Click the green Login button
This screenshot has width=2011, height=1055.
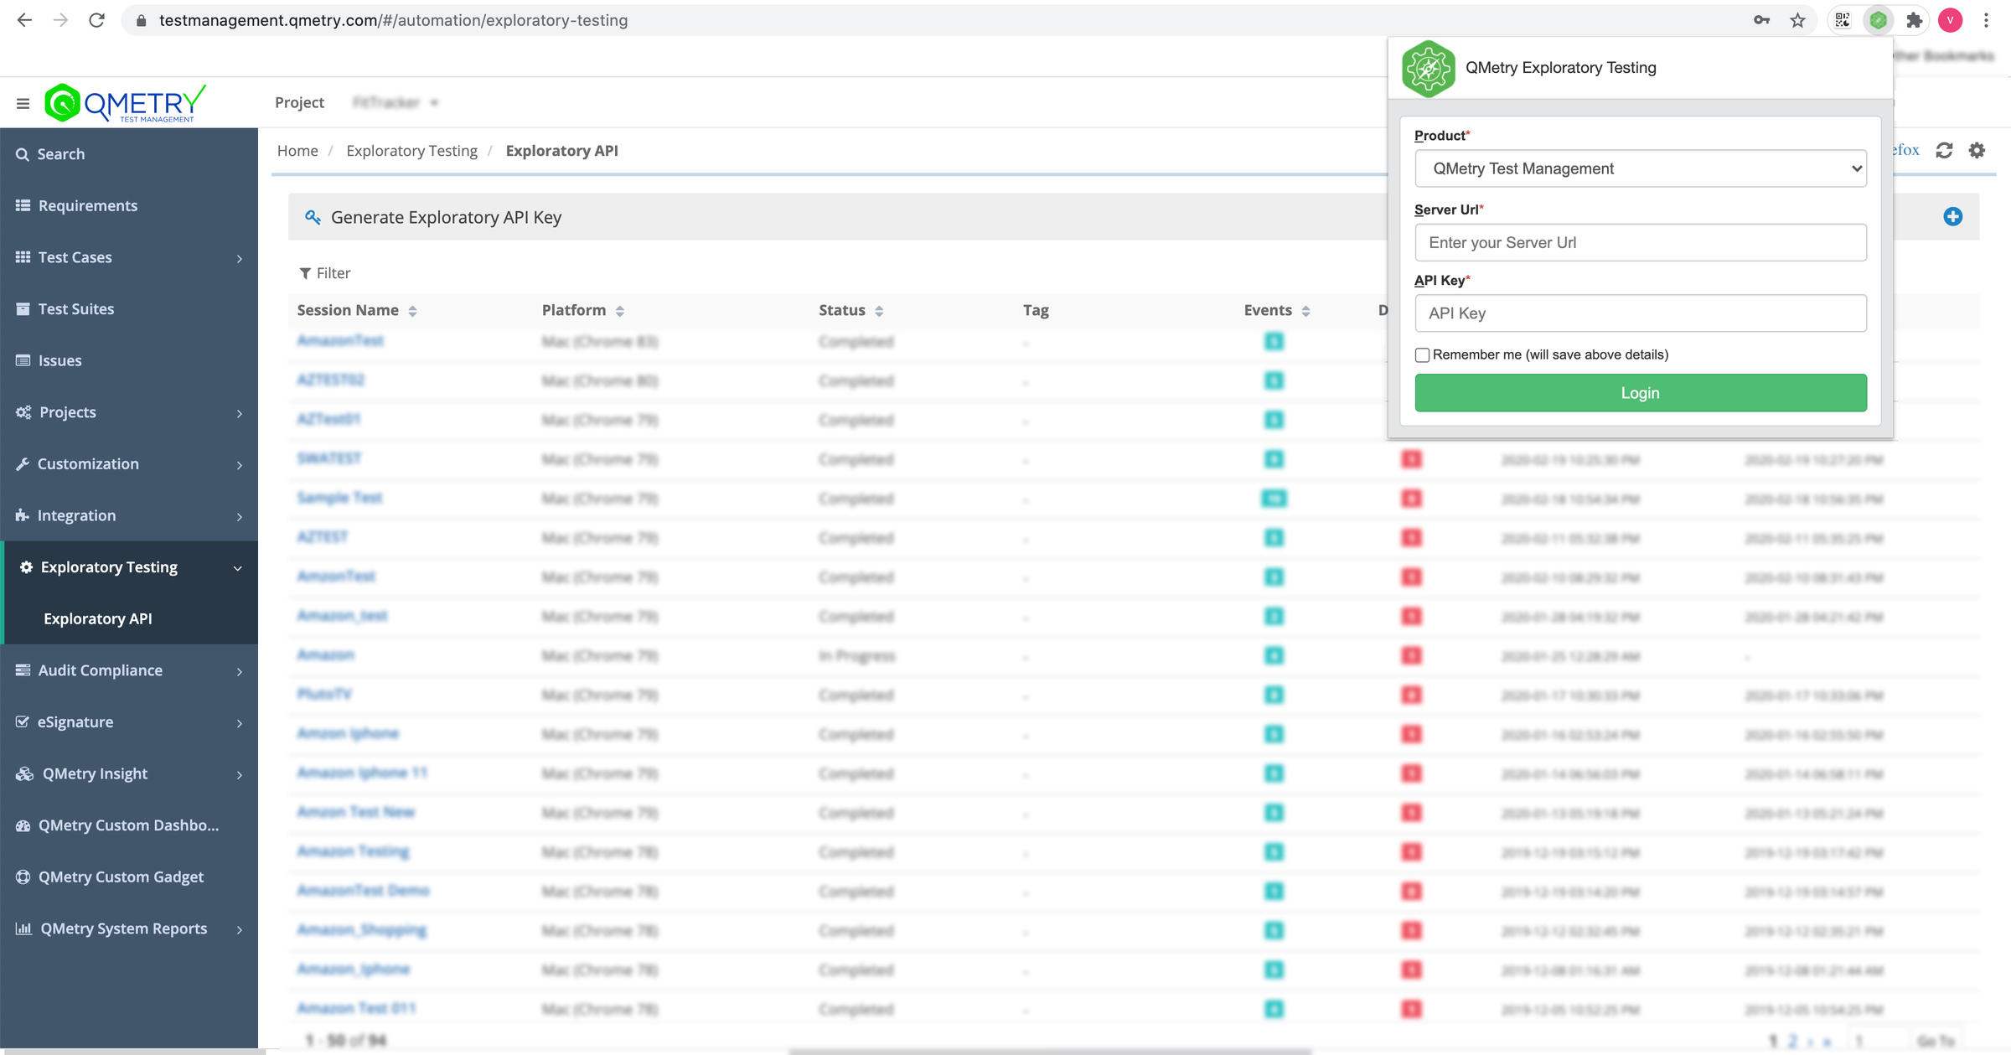point(1640,393)
